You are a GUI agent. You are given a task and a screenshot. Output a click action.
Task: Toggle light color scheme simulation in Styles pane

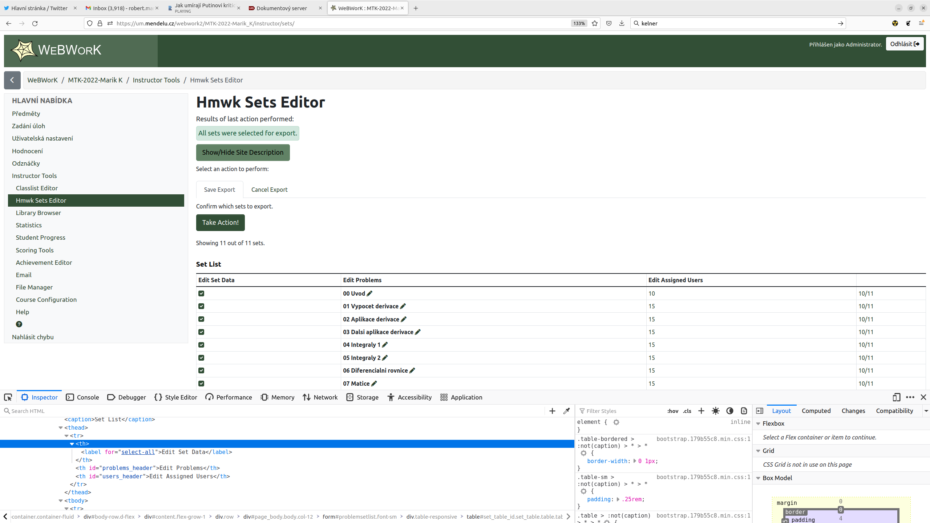click(715, 411)
